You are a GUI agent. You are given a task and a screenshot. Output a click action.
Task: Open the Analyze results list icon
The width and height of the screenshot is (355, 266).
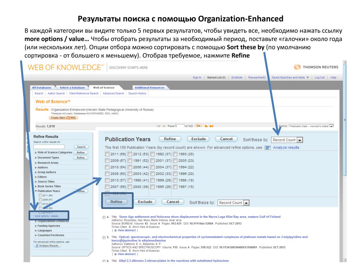[x=268, y=148]
